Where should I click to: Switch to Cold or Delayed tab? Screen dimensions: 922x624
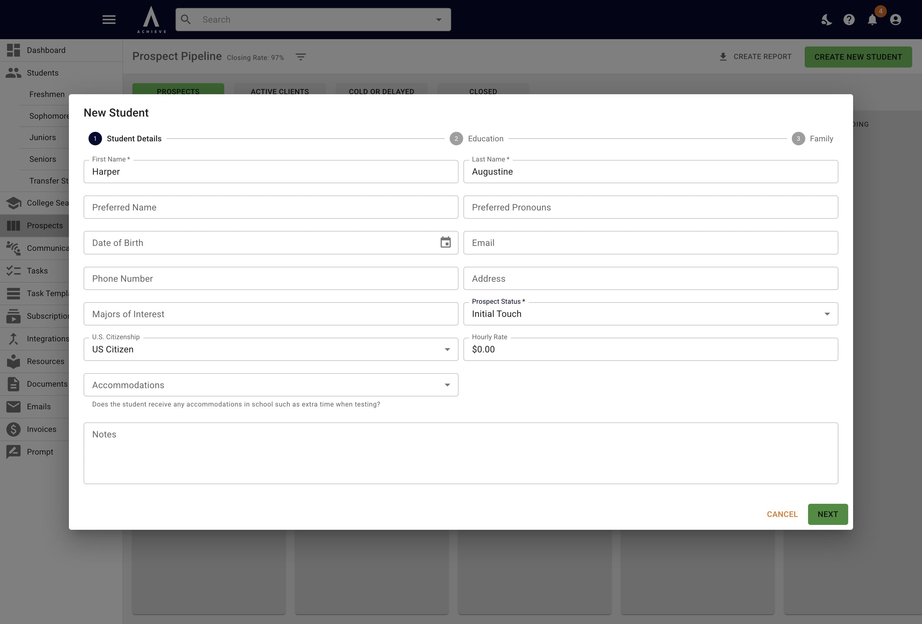(x=381, y=89)
